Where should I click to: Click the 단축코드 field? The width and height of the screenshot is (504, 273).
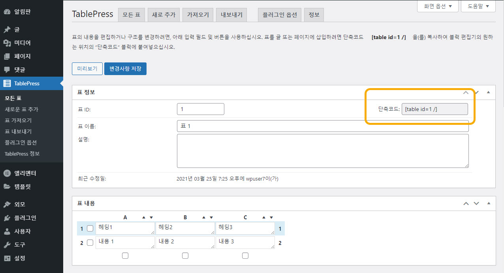(435, 109)
